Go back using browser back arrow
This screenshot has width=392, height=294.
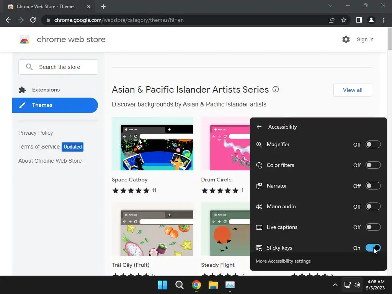[8, 20]
